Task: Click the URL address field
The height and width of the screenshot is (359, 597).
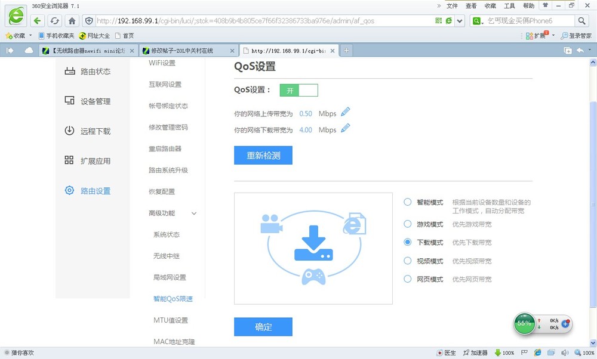Action: tap(264, 21)
